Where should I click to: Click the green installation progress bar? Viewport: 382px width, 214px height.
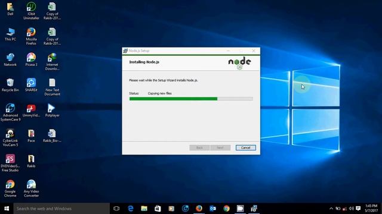191,99
